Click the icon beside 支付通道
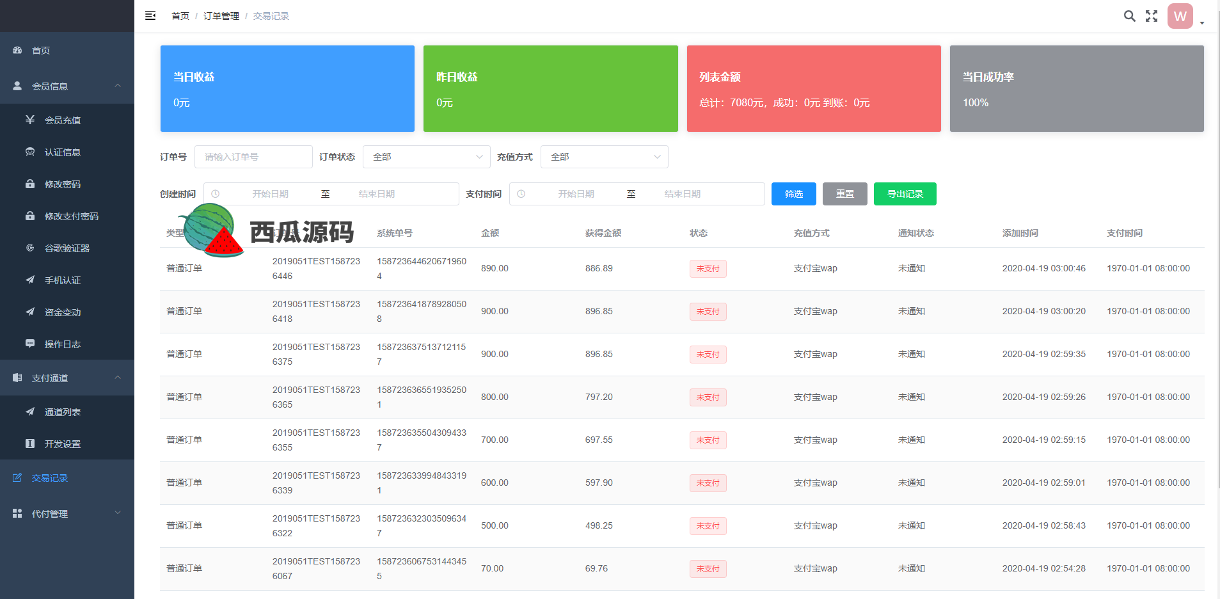The width and height of the screenshot is (1220, 599). 17,378
